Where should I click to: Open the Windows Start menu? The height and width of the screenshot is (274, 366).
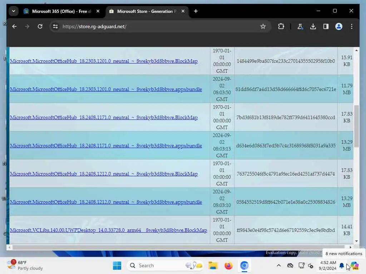(x=117, y=265)
